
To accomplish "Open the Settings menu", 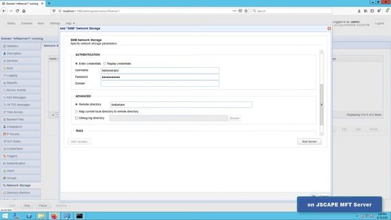I will 55,23.
